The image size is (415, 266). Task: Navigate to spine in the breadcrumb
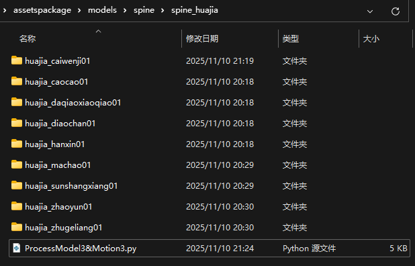coord(144,10)
